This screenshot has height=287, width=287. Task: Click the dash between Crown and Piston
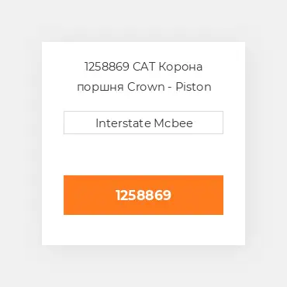170,88
